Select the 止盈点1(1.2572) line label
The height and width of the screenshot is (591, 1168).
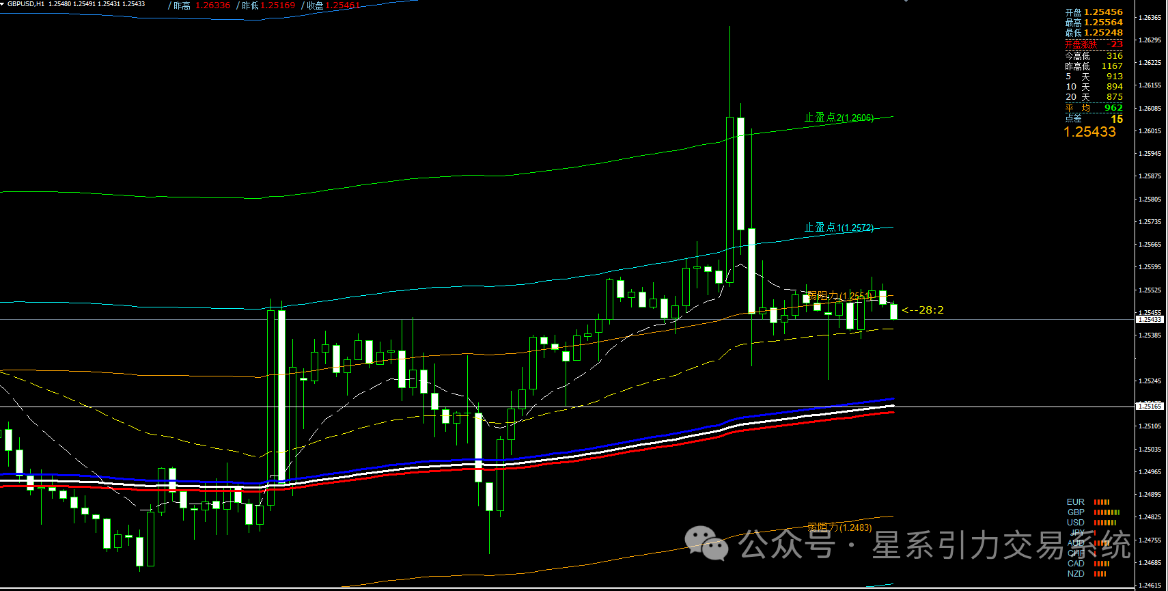coord(839,228)
